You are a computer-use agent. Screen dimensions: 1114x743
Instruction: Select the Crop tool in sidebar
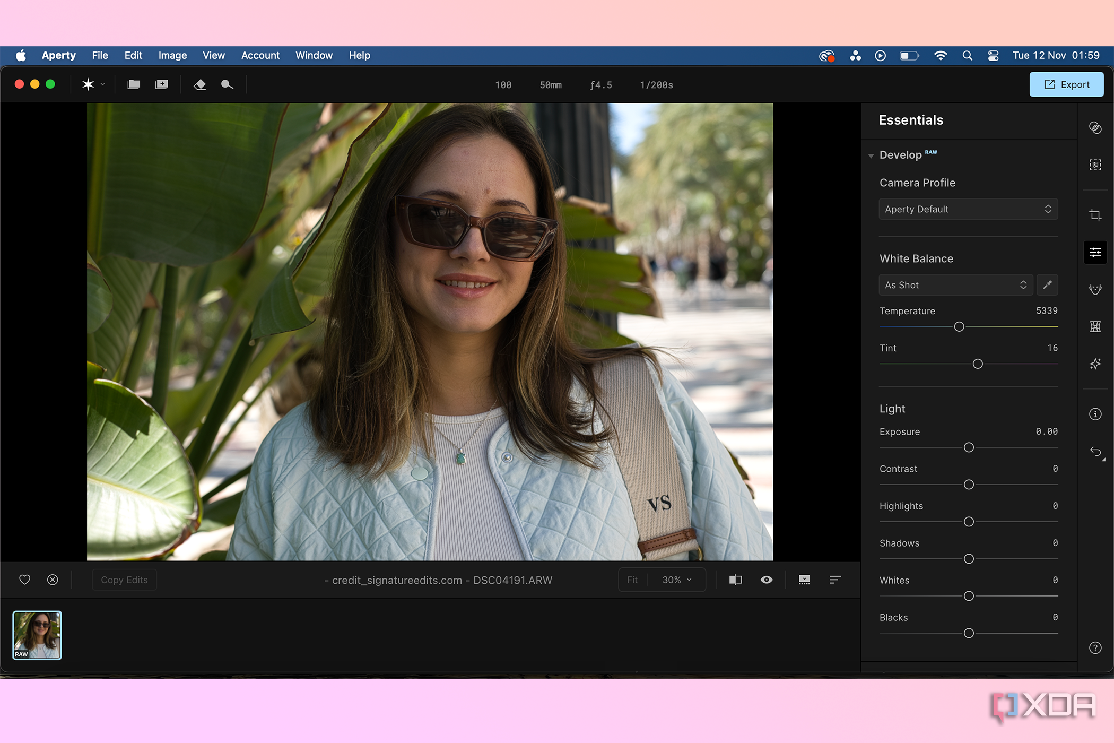tap(1095, 215)
